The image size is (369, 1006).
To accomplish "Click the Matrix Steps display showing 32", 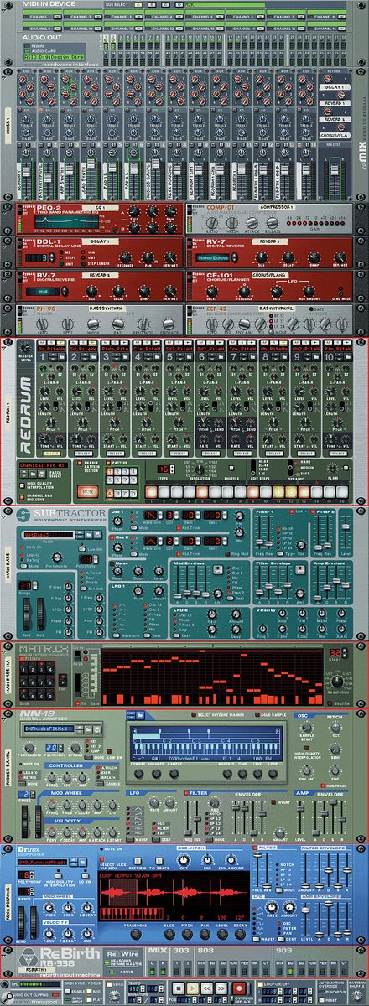I will (x=335, y=652).
